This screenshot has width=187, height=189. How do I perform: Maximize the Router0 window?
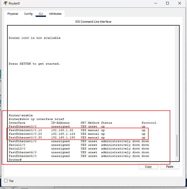coord(167,3)
